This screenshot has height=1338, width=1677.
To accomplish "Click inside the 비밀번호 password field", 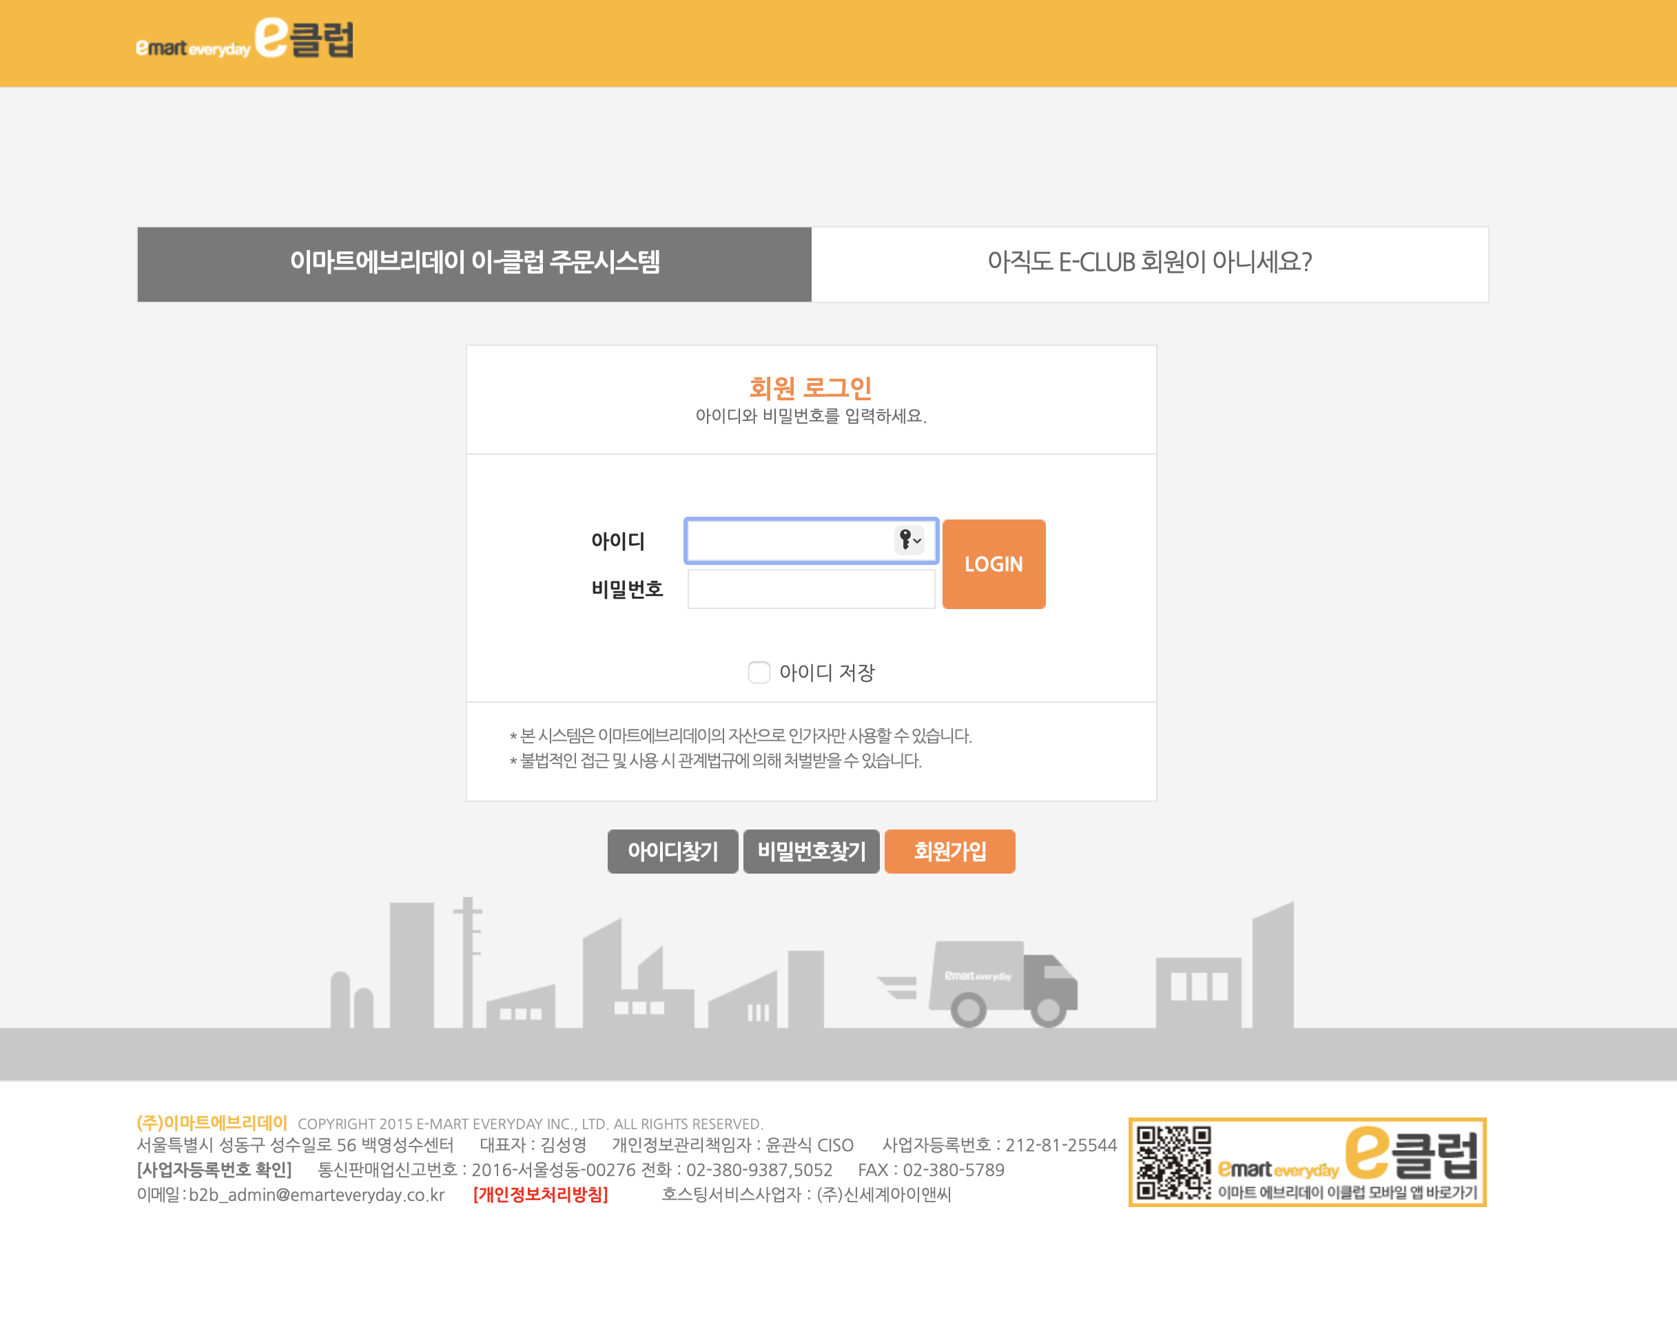I will click(x=810, y=589).
